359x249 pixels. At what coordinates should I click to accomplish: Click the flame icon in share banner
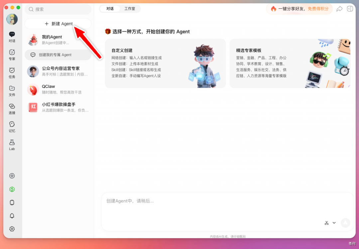coord(273,9)
